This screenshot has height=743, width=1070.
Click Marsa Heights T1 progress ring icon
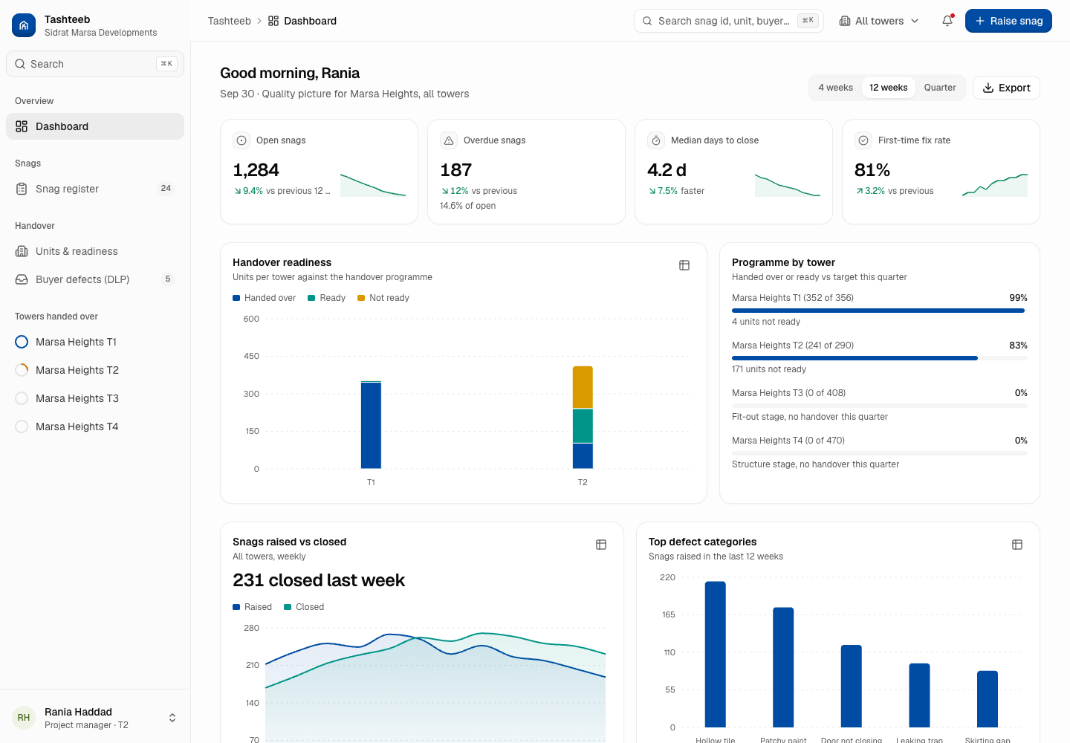(x=22, y=342)
